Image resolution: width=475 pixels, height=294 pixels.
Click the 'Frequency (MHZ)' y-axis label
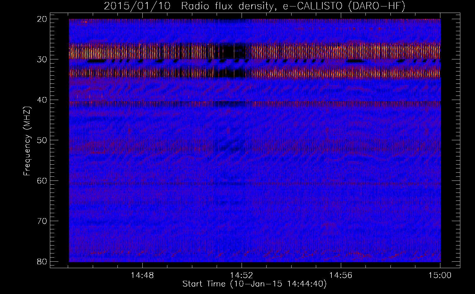pos(27,141)
